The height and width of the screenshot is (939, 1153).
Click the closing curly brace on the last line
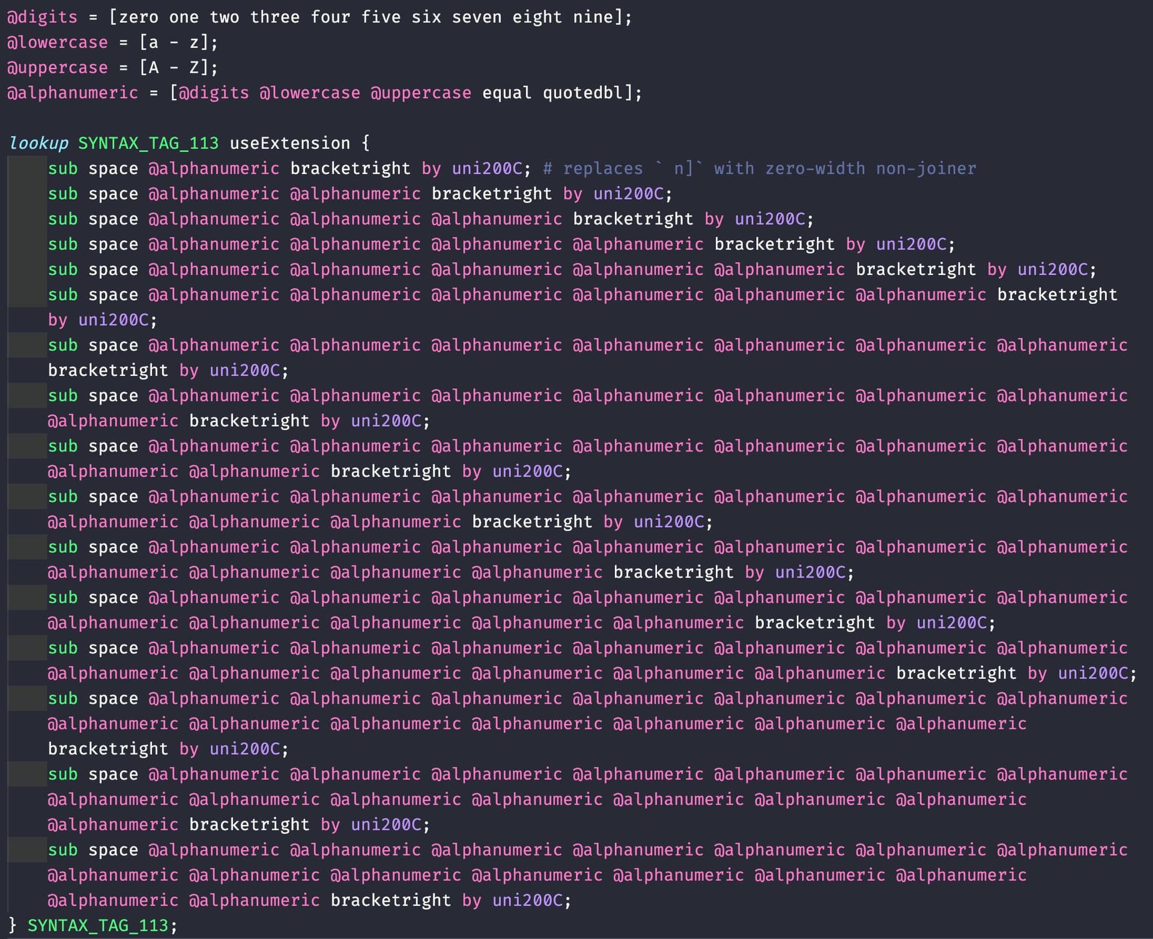(x=13, y=925)
